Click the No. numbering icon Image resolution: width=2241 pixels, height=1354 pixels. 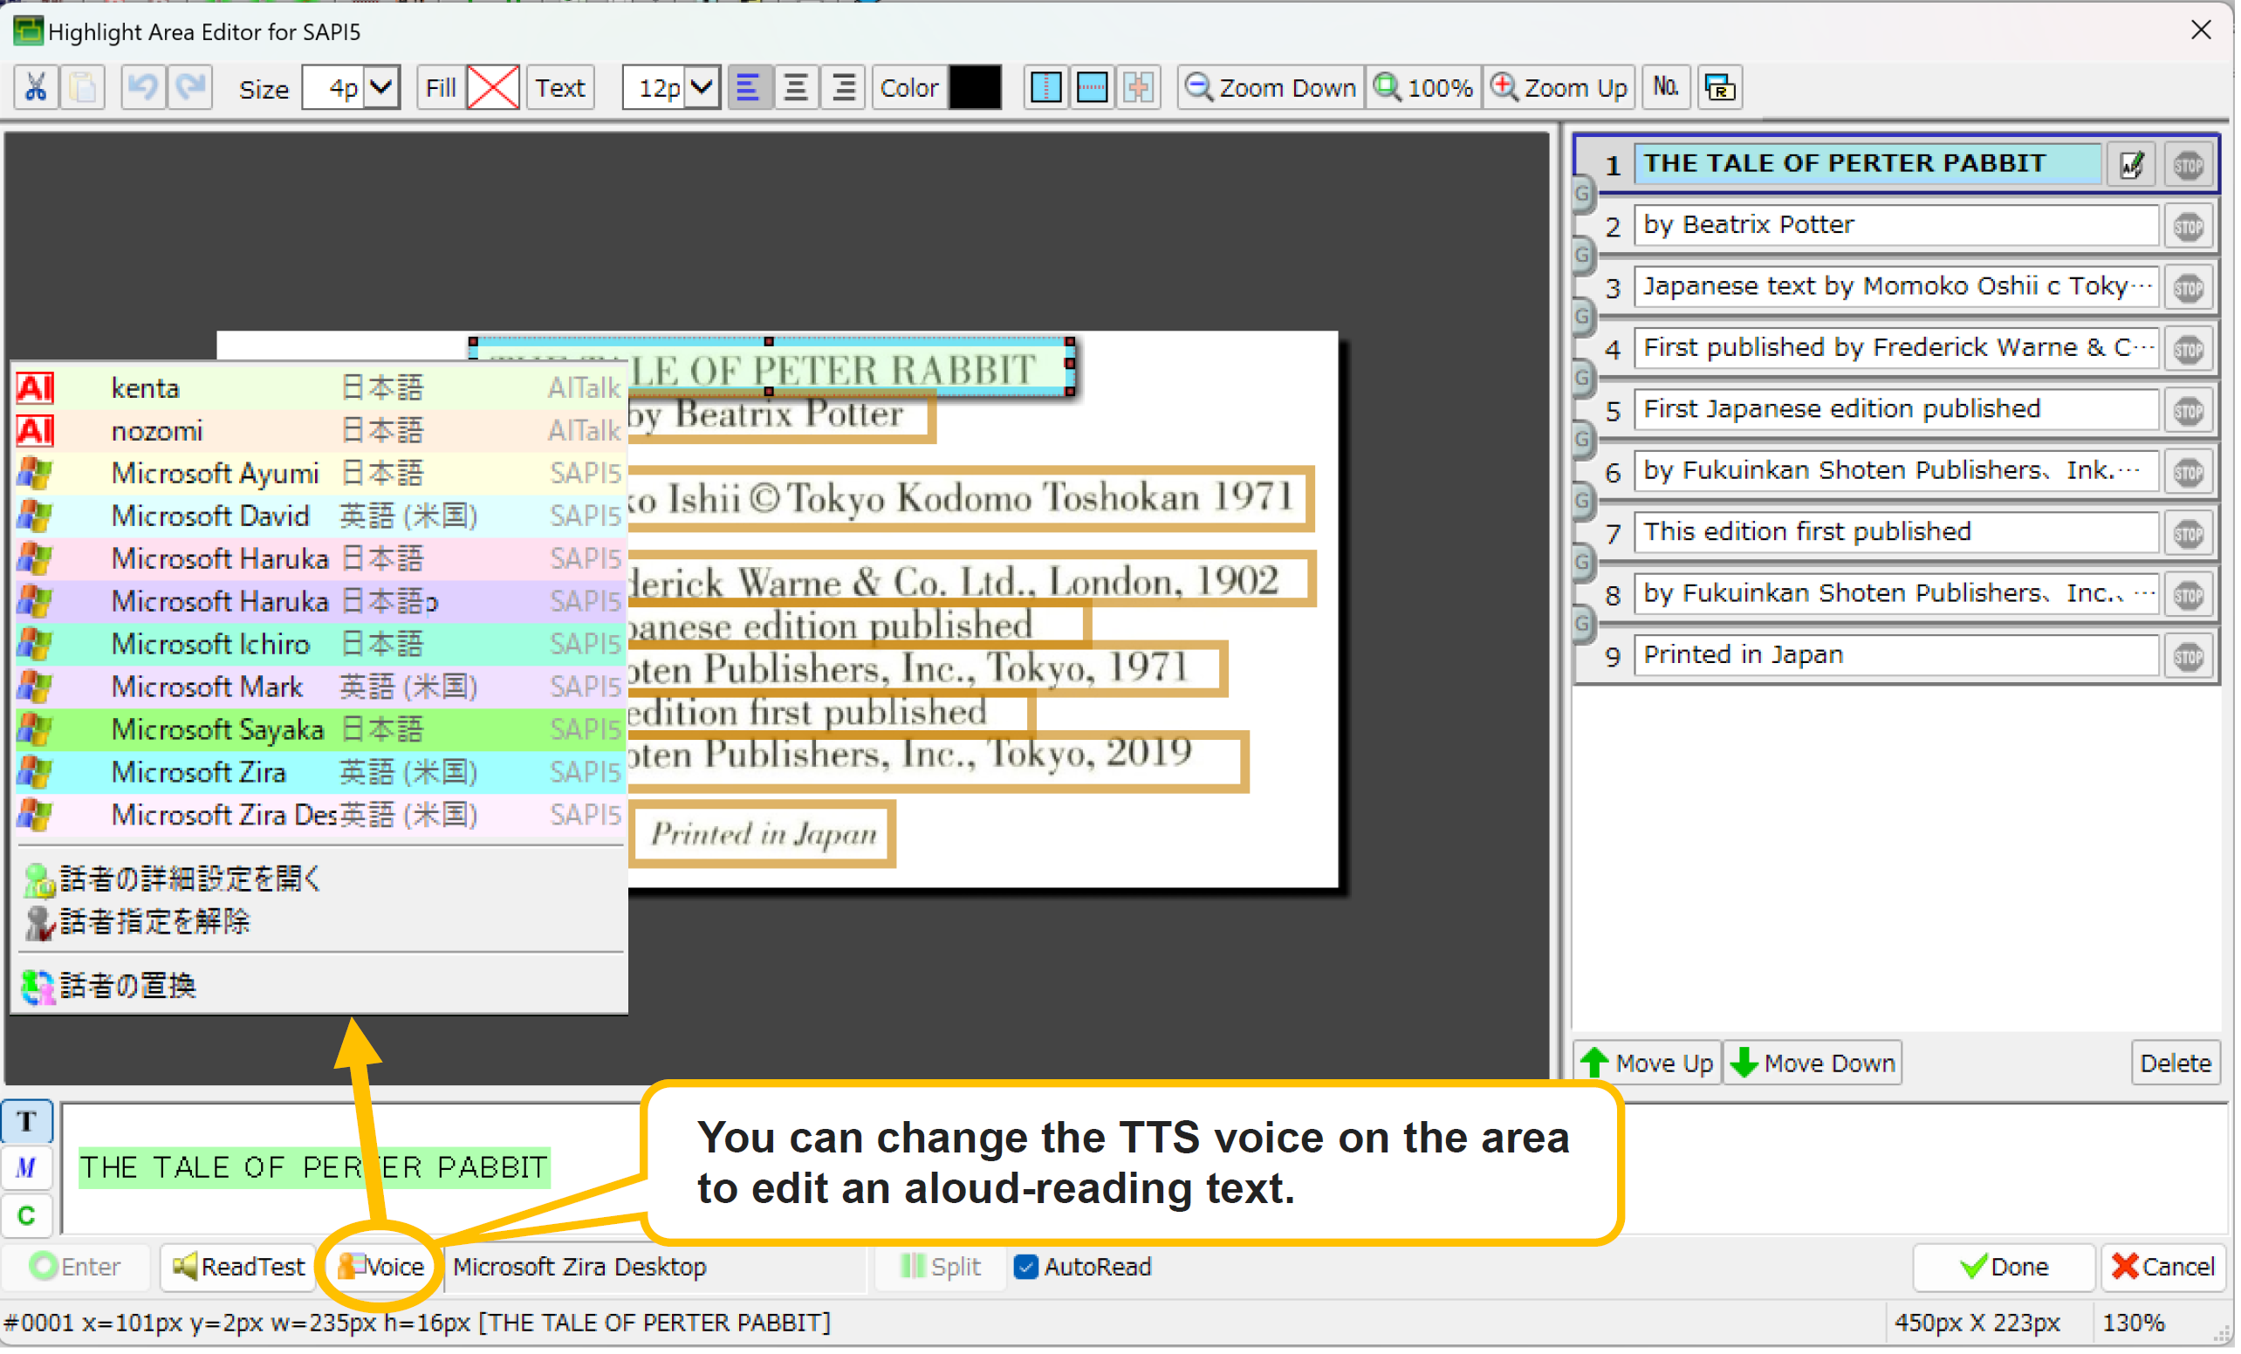(1666, 88)
